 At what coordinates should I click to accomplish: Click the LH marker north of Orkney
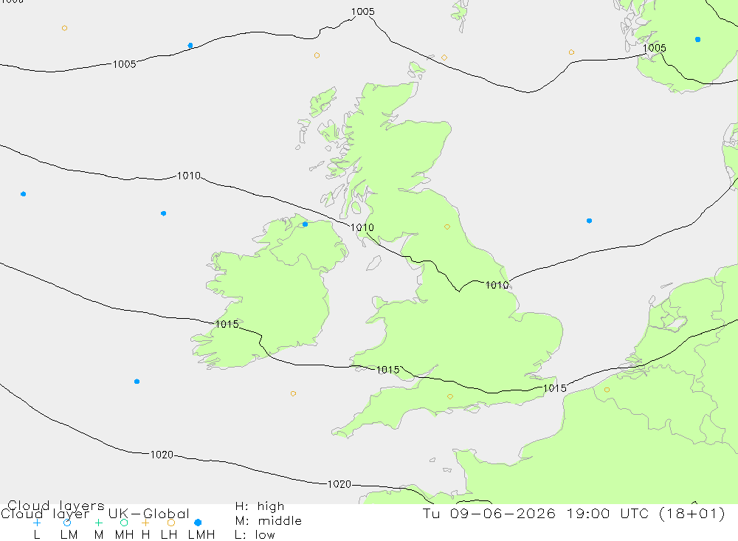pyautogui.click(x=444, y=58)
